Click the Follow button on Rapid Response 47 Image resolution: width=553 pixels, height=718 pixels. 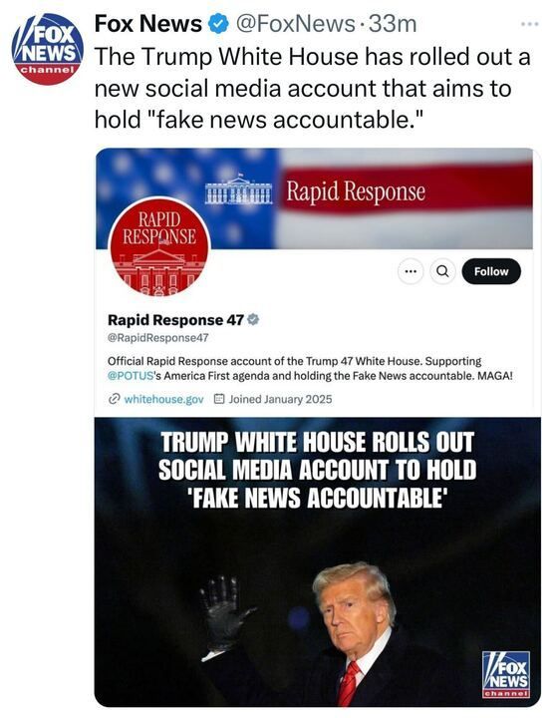tap(491, 271)
